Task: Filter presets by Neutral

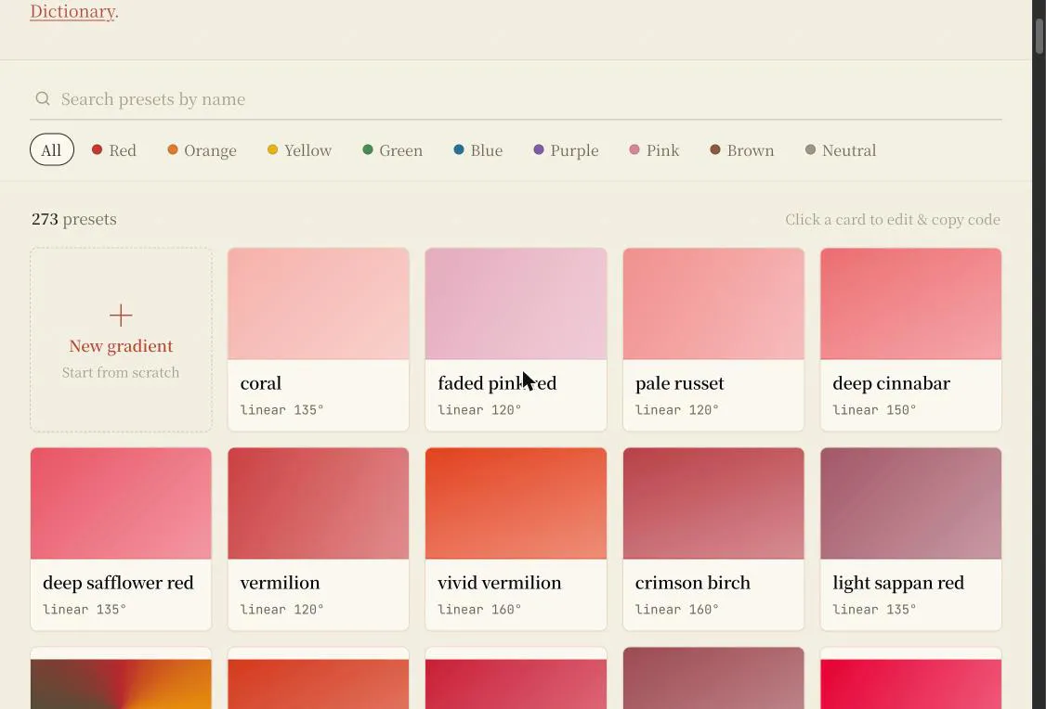Action: (x=841, y=150)
